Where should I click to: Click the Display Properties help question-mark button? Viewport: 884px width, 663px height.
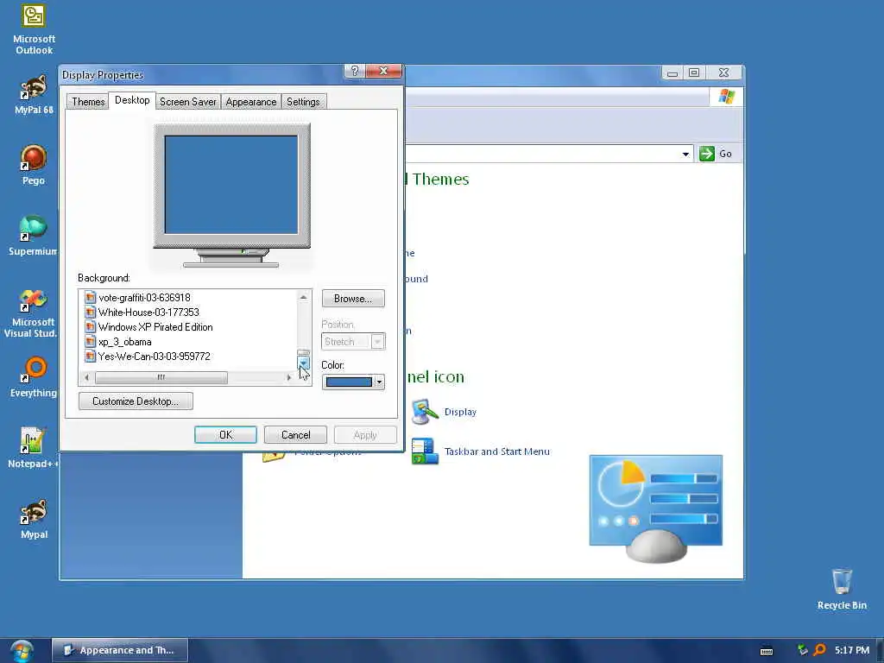pos(355,71)
